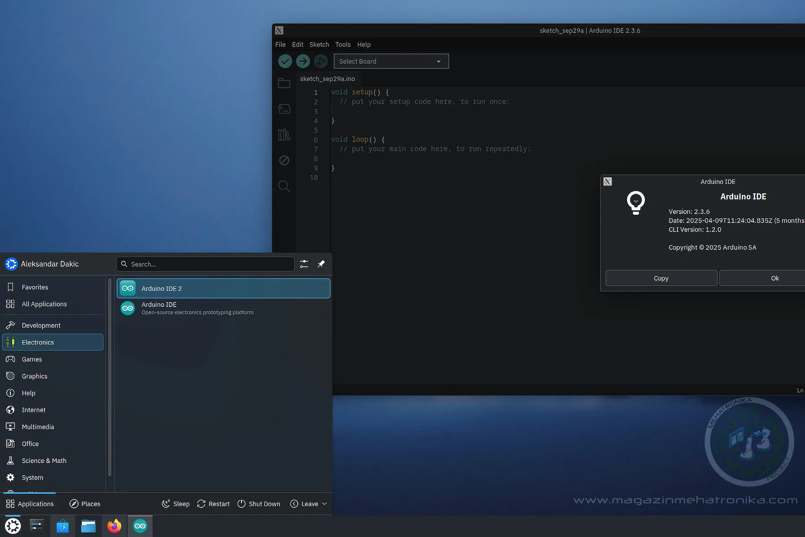Open Discover software store in taskbar

coord(63,526)
